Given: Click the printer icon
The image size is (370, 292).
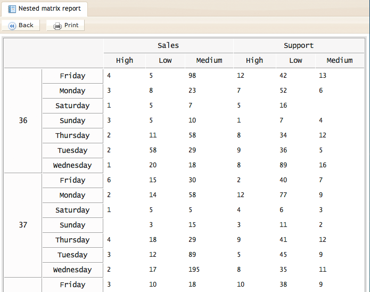Looking at the screenshot, I should (57, 26).
